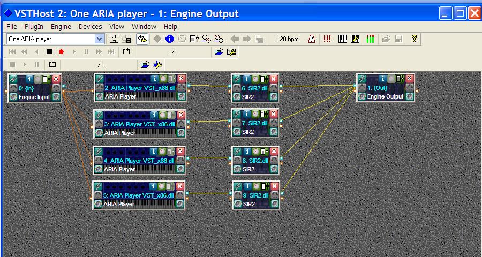Image resolution: width=482 pixels, height=257 pixels.
Task: Click the red record button in the transport bar
Action: pos(61,52)
